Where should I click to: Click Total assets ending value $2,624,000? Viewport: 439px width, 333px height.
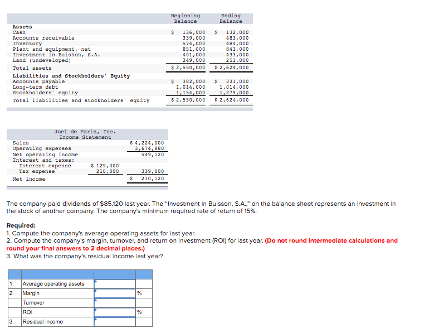(232, 67)
